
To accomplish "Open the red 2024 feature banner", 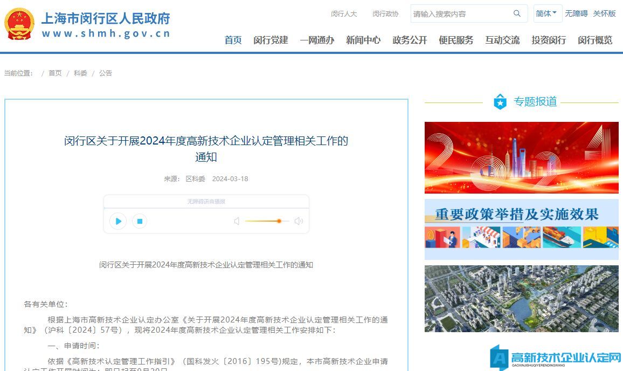I will (x=521, y=157).
